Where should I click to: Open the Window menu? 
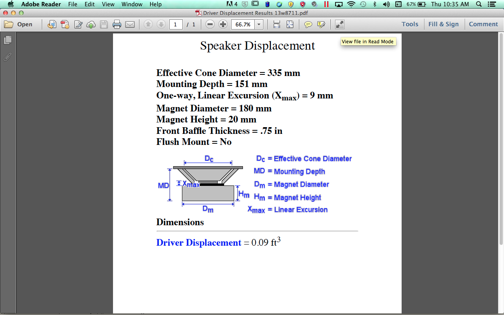(132, 4)
